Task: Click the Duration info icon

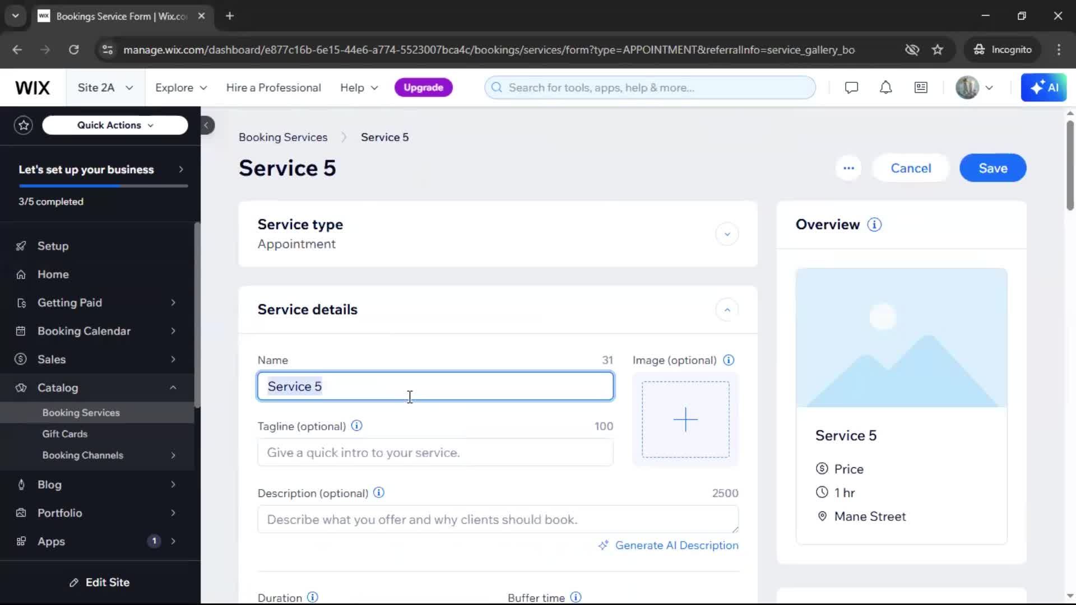Action: tap(313, 597)
